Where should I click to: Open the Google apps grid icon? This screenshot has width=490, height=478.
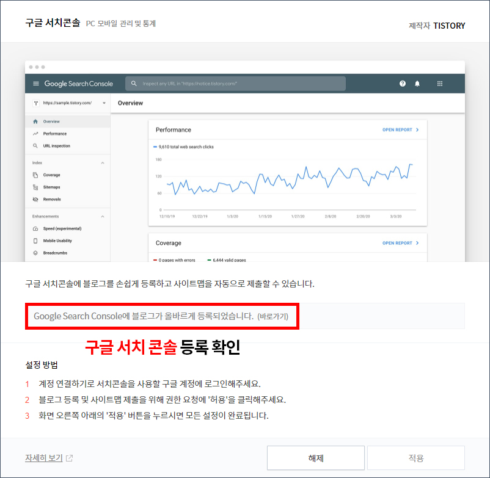pyautogui.click(x=440, y=84)
